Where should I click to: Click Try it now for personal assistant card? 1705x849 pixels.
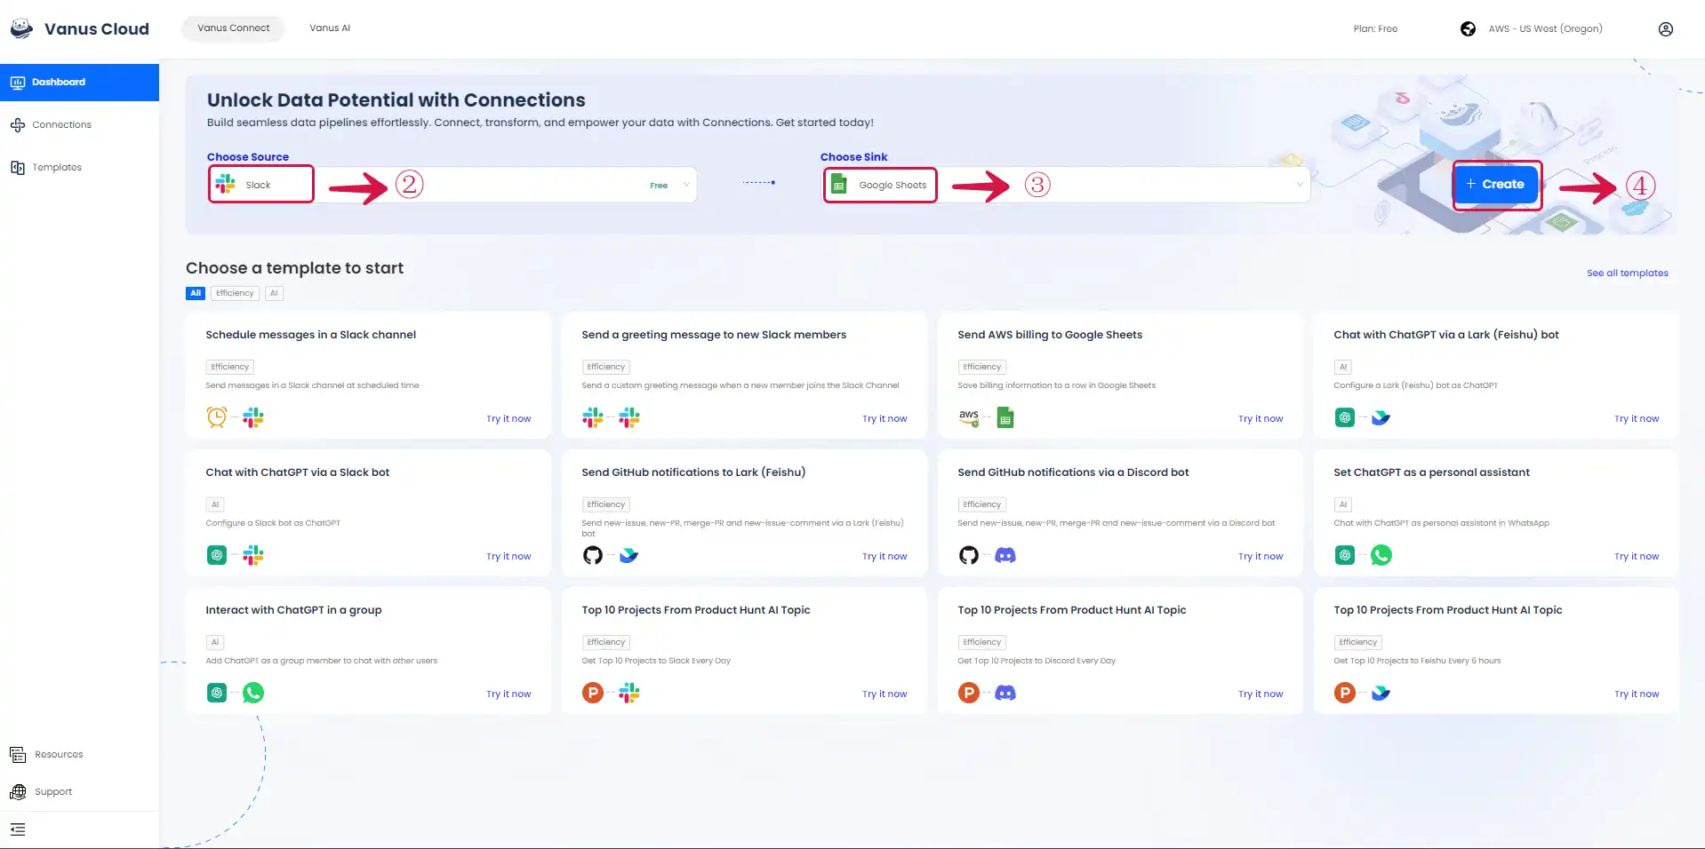pos(1637,556)
